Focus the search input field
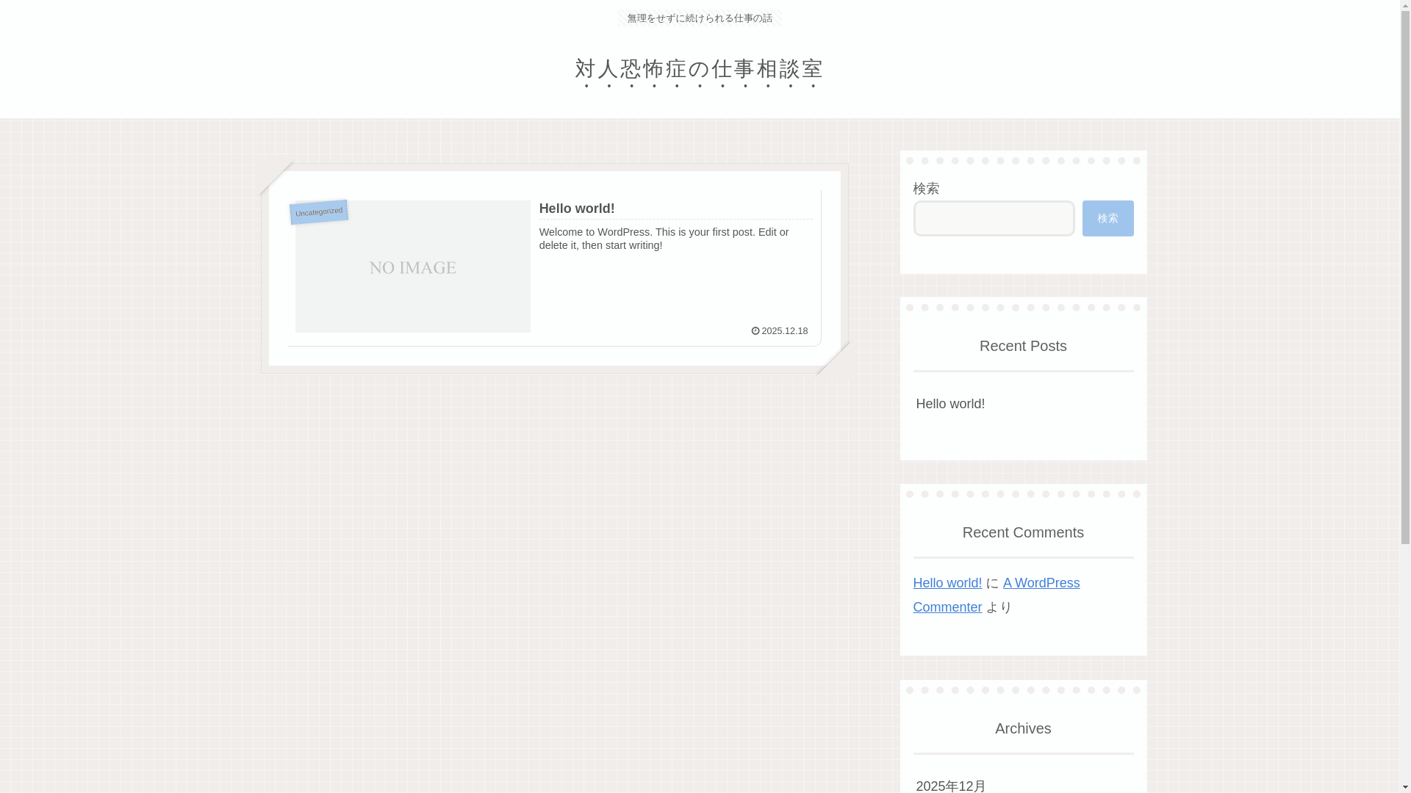Image resolution: width=1411 pixels, height=793 pixels. point(994,218)
